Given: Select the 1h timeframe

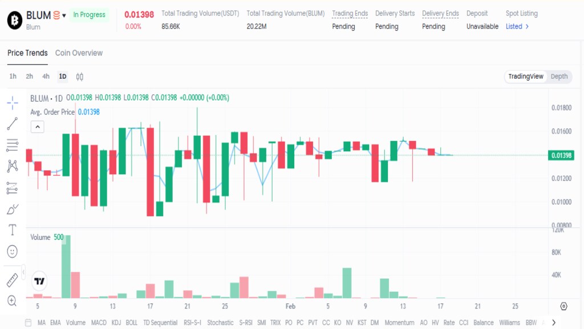Looking at the screenshot, I should click(x=13, y=77).
